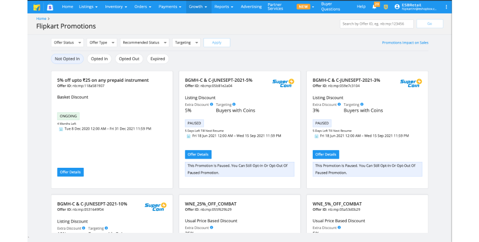Expand the Growth menu

tap(198, 6)
